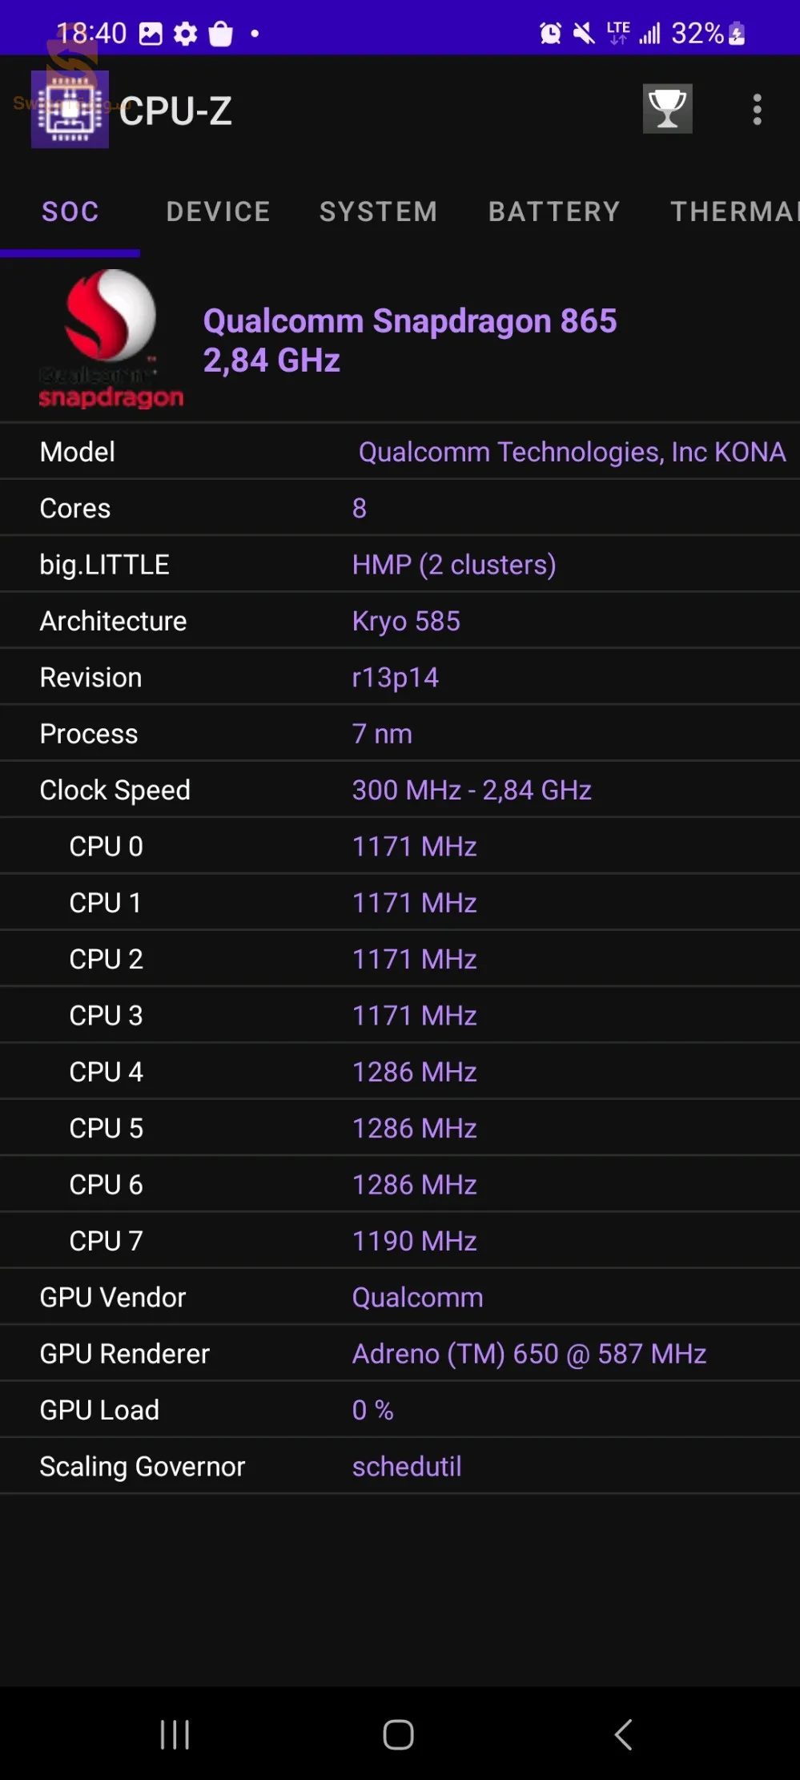
Task: Tap the trophy benchmark icon
Action: click(x=667, y=109)
